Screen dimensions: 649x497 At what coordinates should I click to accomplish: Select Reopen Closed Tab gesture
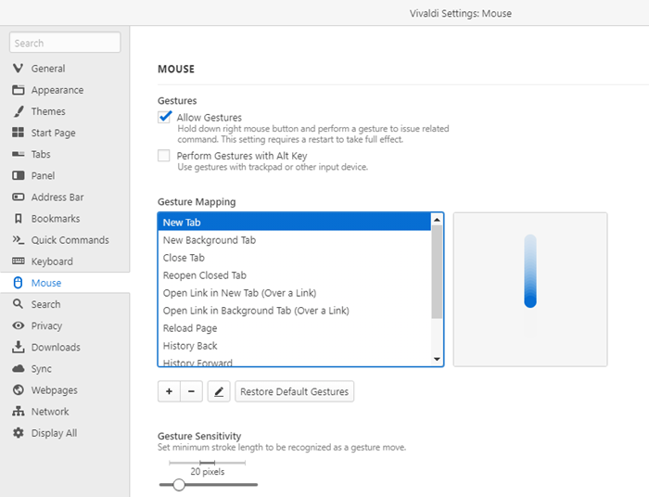point(294,275)
